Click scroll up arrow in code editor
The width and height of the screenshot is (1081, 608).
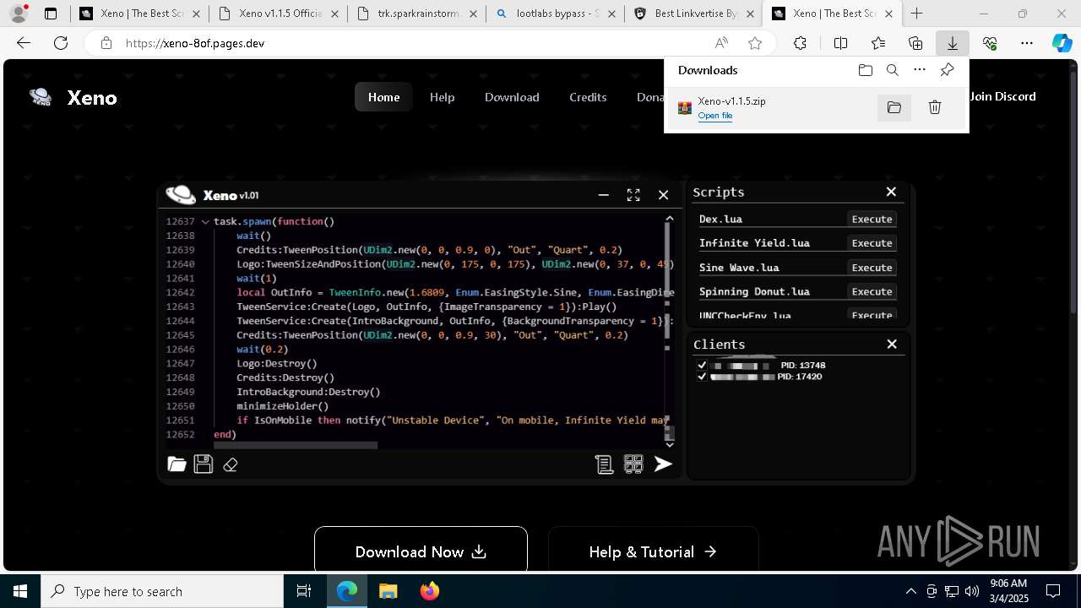pyautogui.click(x=670, y=219)
